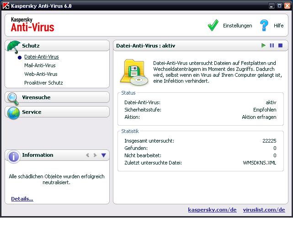Expand the Service section

point(57,112)
